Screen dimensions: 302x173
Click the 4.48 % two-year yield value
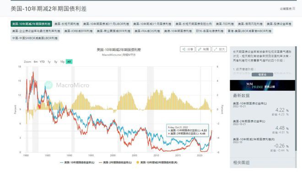pyautogui.click(x=282, y=128)
